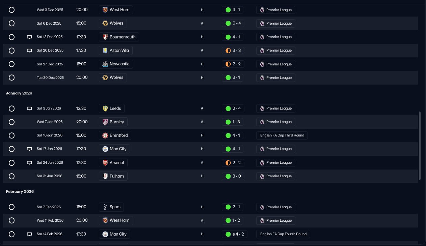Click the TV broadcast icon for the Leeds match
The height and width of the screenshot is (246, 426).
coord(29,109)
